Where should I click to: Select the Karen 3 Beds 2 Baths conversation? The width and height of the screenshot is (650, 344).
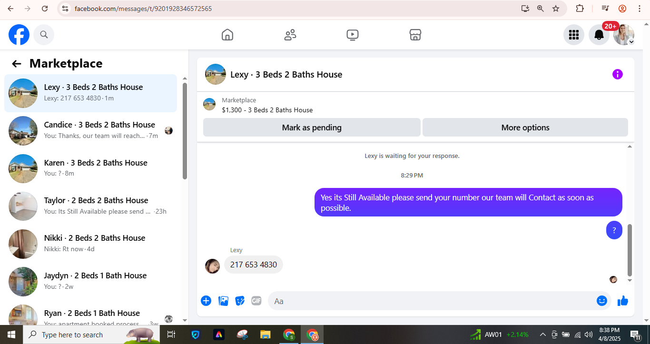pos(90,168)
